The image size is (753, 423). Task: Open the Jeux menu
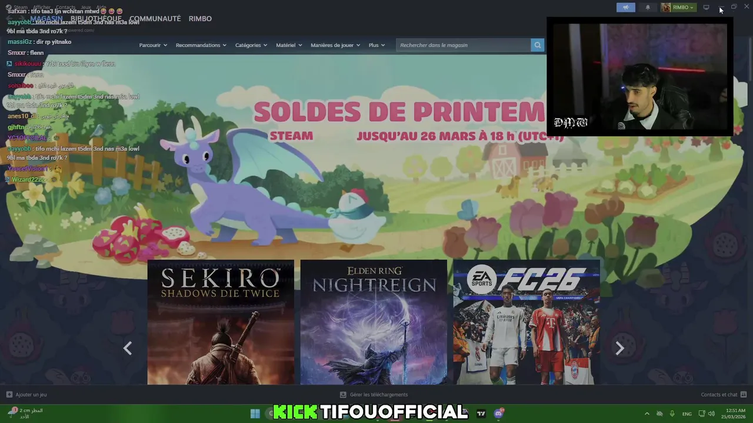(86, 7)
